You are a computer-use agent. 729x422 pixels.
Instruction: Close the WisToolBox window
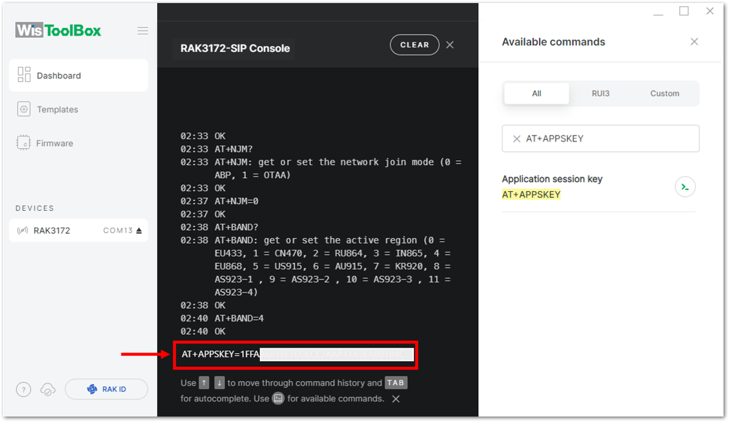tap(710, 11)
